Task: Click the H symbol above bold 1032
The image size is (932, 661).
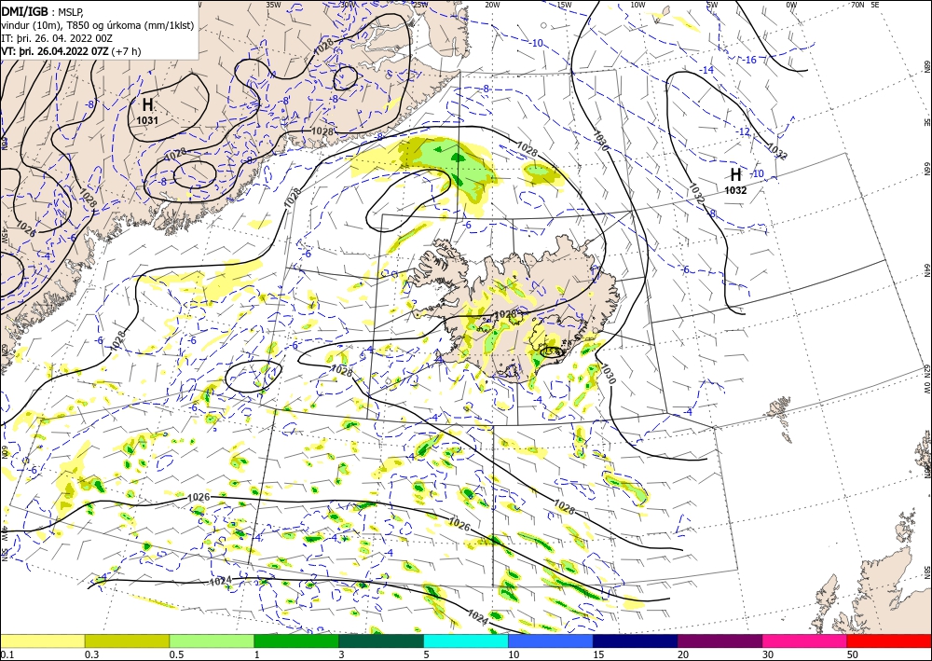Action: (736, 174)
